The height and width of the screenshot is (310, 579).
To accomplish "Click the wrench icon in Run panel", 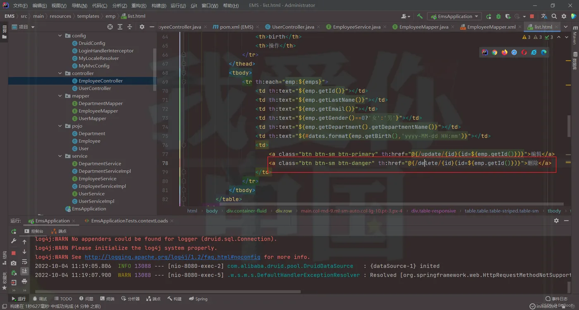I will (x=14, y=241).
